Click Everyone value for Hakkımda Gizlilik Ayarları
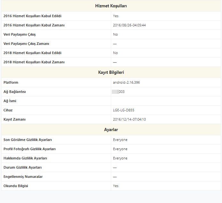The height and width of the screenshot is (203, 222). 120,158
